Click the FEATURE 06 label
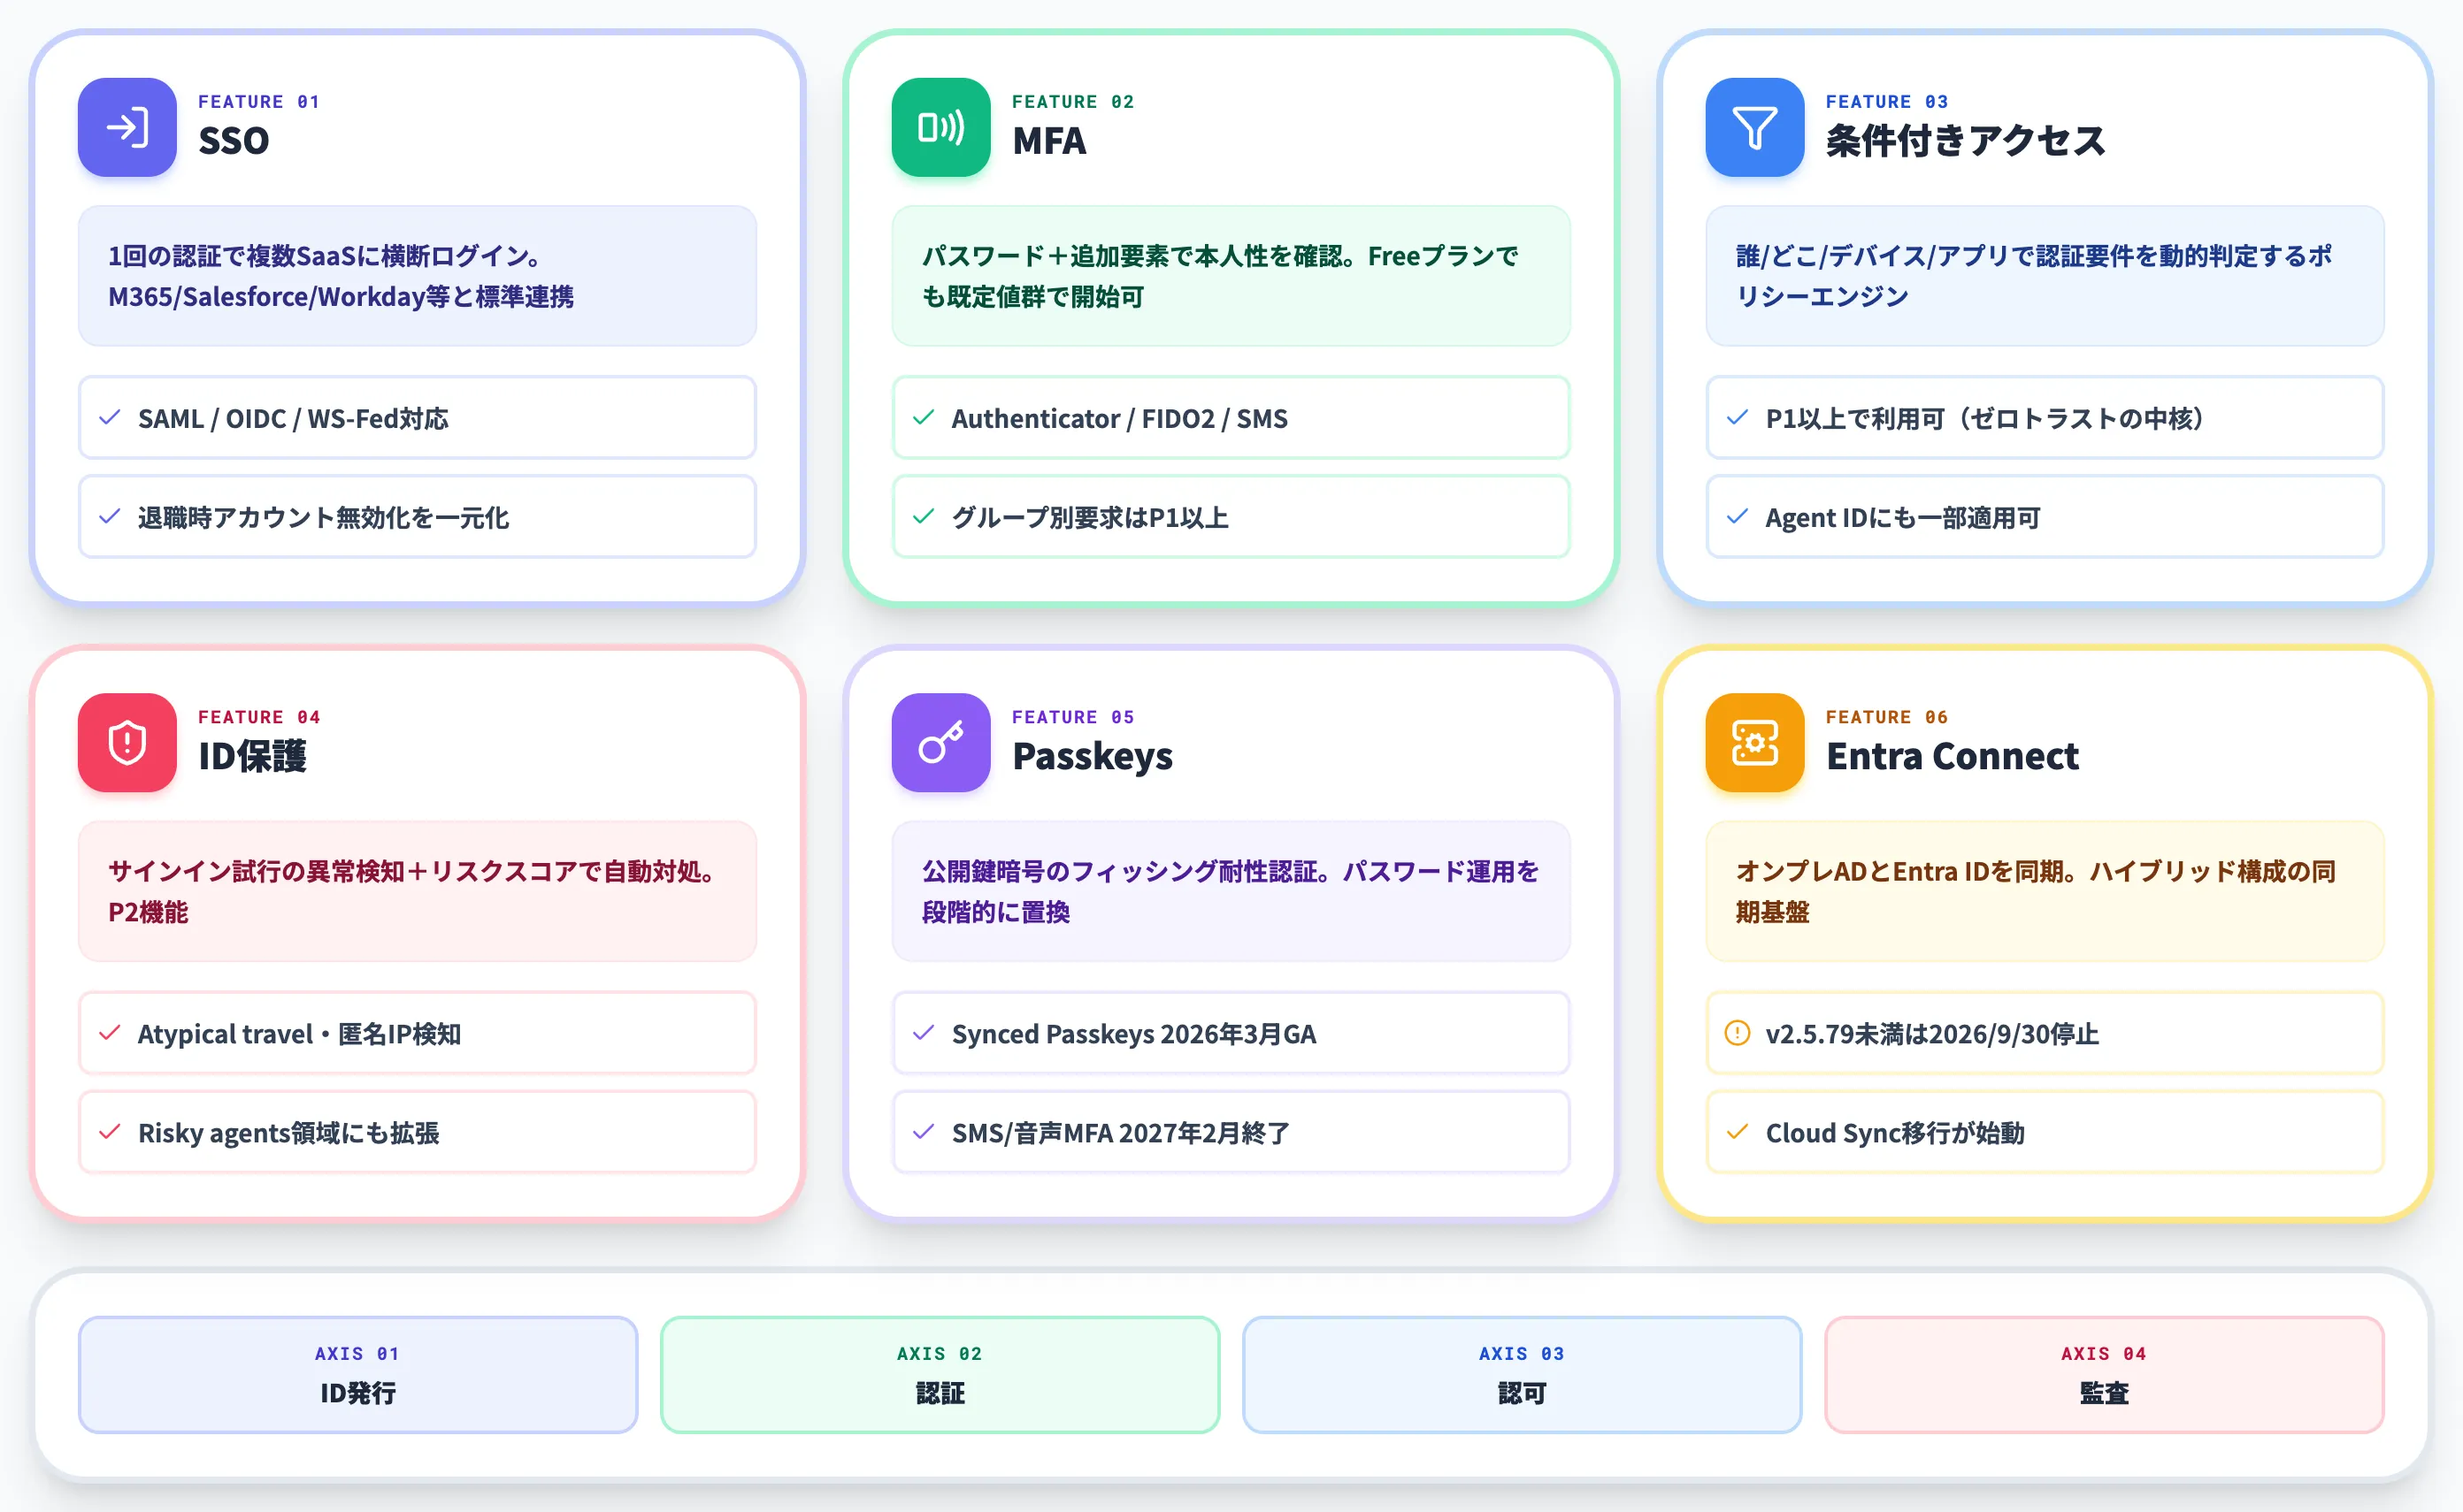The width and height of the screenshot is (2463, 1512). tap(1887, 717)
